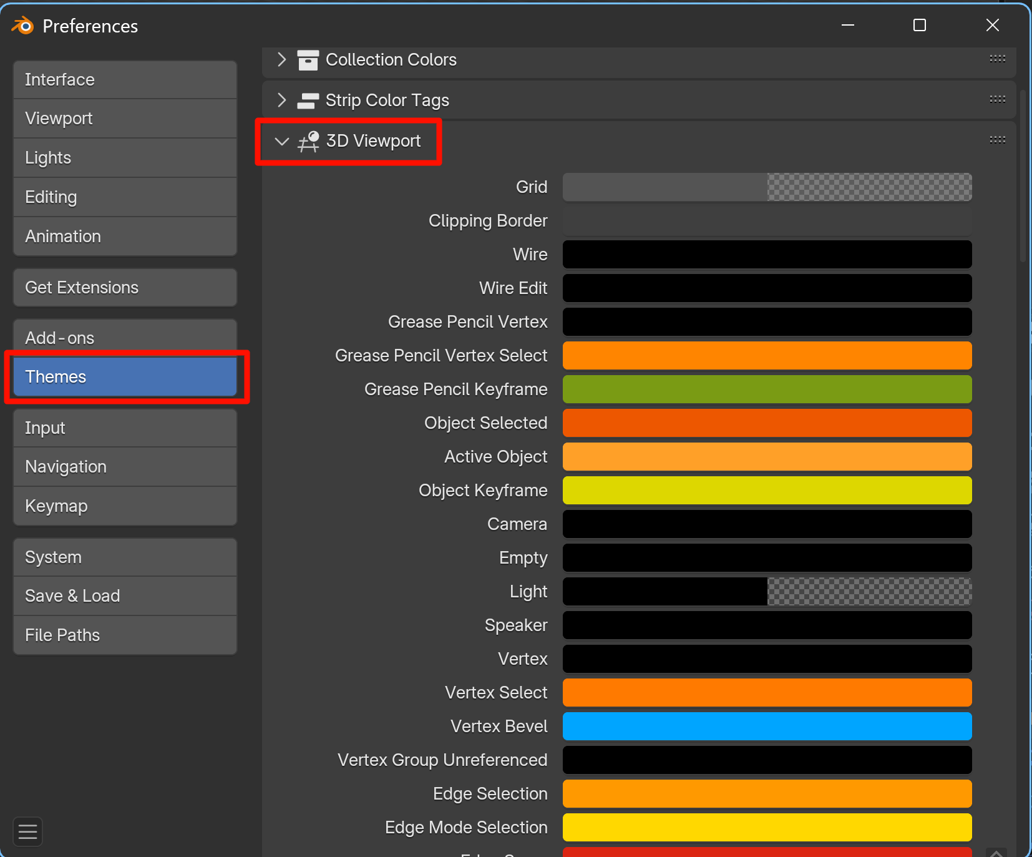Click the vertical scrollbar of theme list

click(x=1023, y=176)
